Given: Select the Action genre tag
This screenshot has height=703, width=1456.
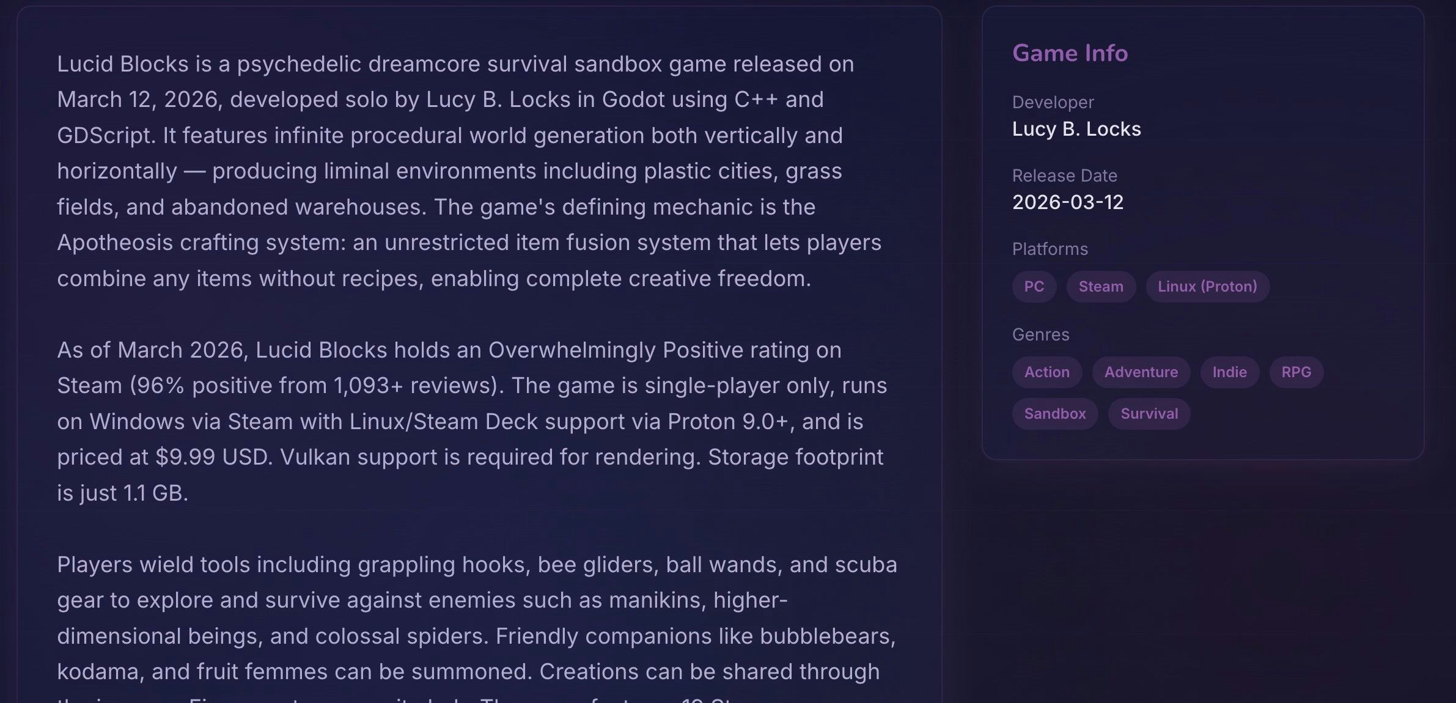Looking at the screenshot, I should pos(1046,372).
